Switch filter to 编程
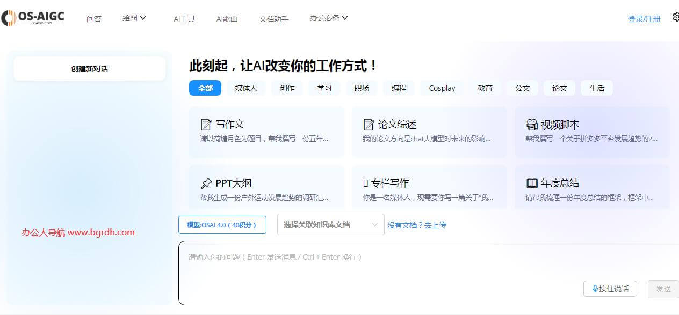679x315 pixels. coord(399,88)
